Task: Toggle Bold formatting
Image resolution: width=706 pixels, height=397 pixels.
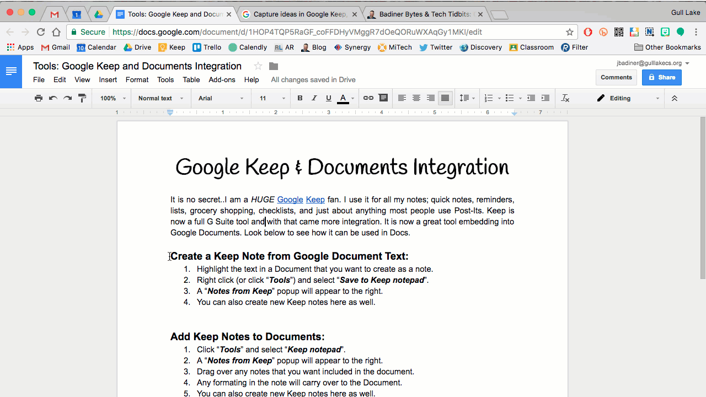Action: click(300, 98)
